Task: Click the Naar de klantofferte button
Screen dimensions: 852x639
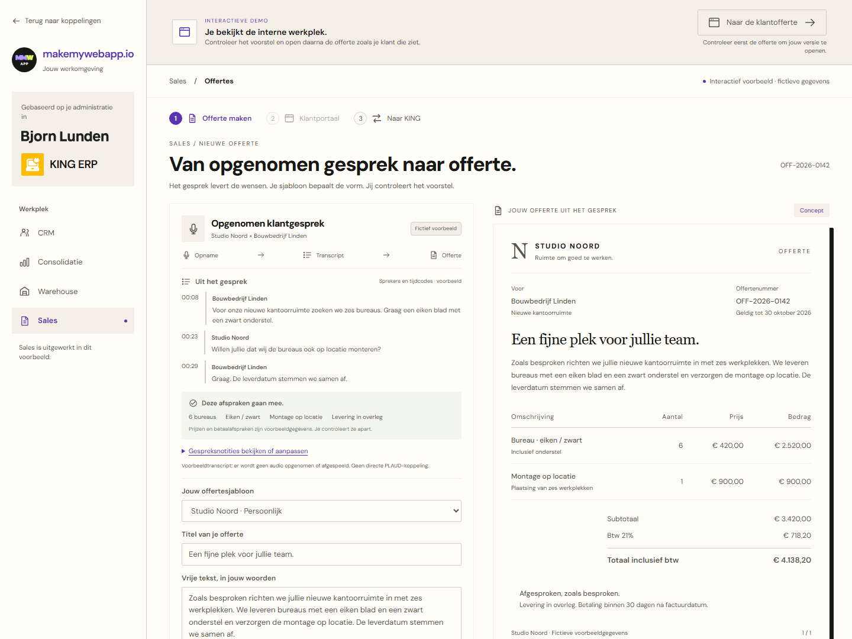Action: tap(762, 22)
